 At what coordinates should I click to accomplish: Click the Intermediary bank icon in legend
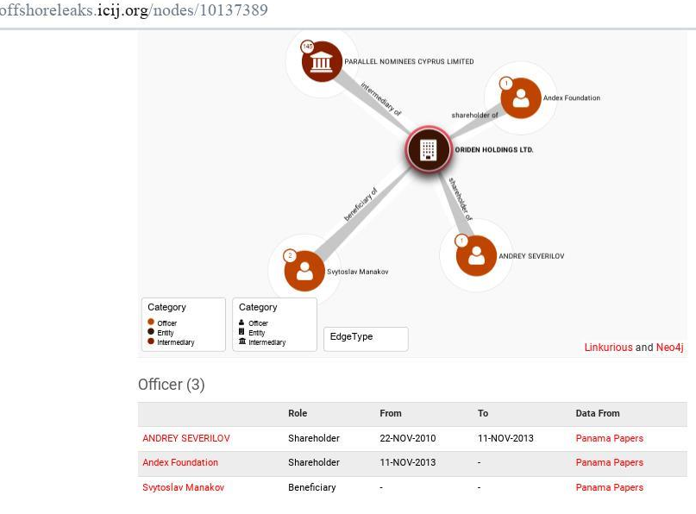coord(241,342)
